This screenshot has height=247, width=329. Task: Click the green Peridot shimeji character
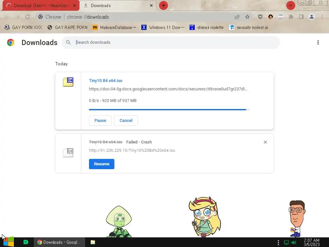[x=119, y=222]
